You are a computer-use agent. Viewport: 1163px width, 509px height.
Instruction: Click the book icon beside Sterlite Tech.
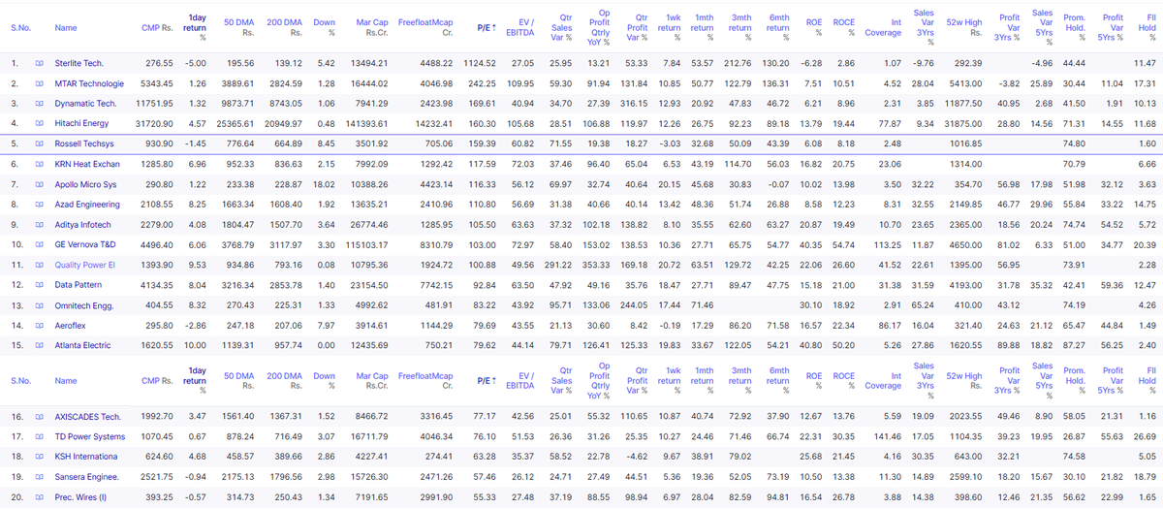click(40, 63)
